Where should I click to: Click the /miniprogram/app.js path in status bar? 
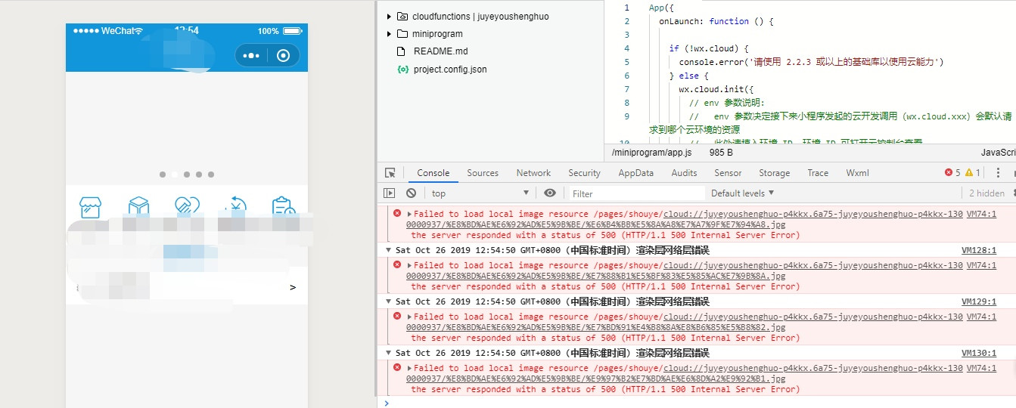pyautogui.click(x=651, y=152)
